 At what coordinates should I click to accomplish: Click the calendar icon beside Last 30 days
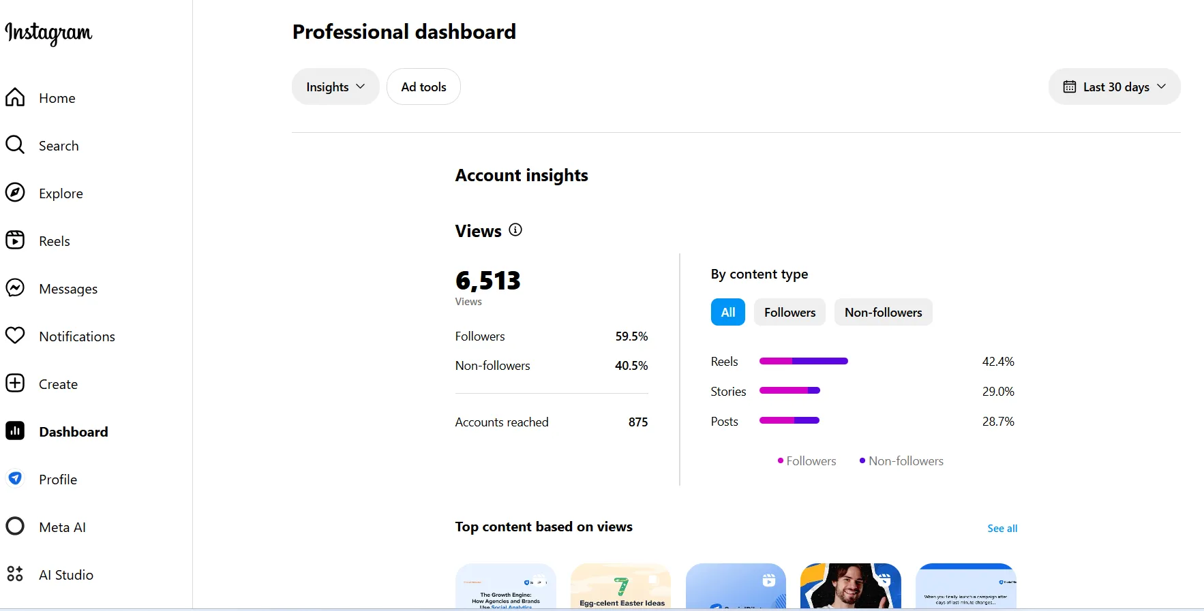[1070, 87]
